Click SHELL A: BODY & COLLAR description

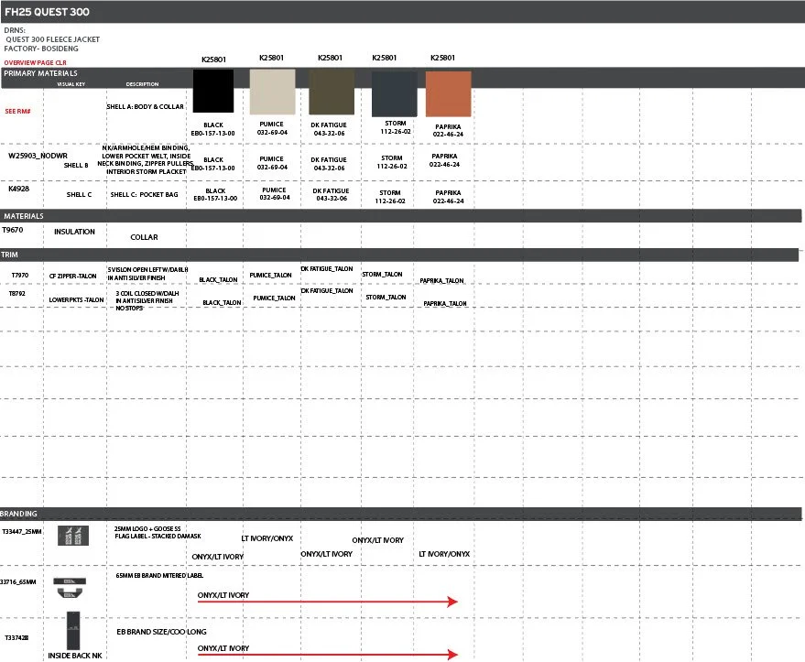coord(146,107)
